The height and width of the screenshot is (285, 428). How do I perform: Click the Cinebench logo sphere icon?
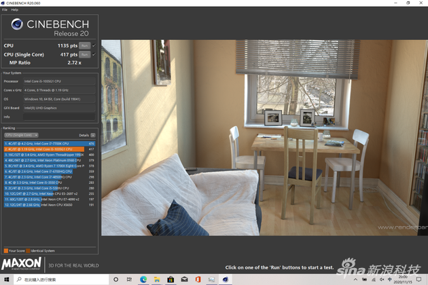click(x=17, y=24)
